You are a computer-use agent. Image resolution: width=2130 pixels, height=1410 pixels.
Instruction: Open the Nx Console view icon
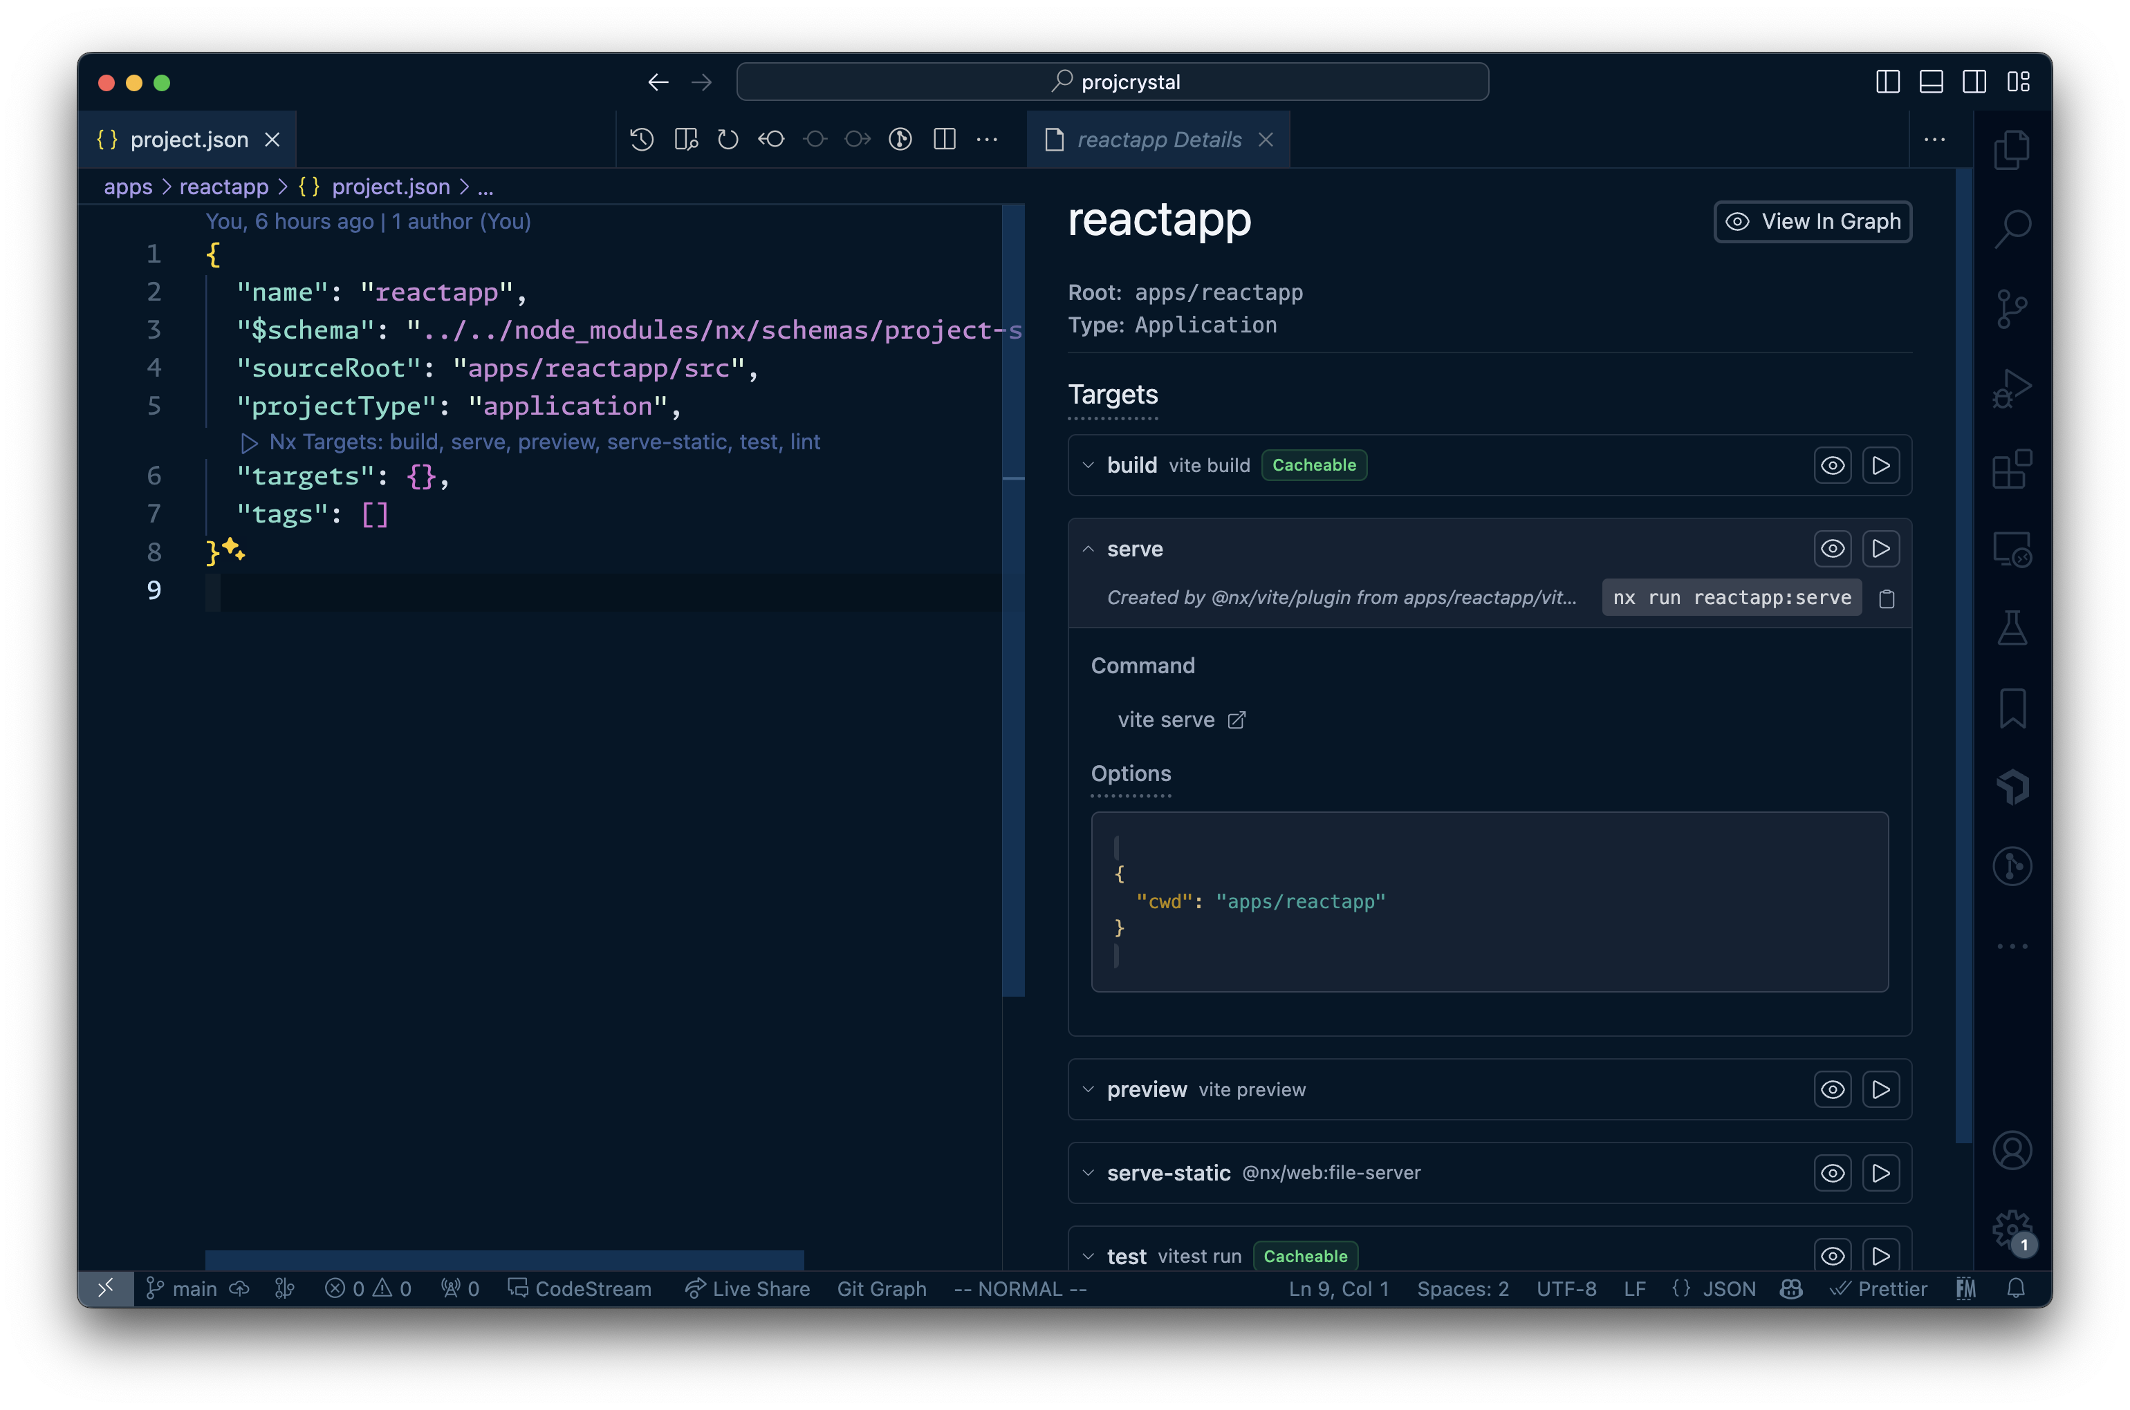pos(2012,788)
